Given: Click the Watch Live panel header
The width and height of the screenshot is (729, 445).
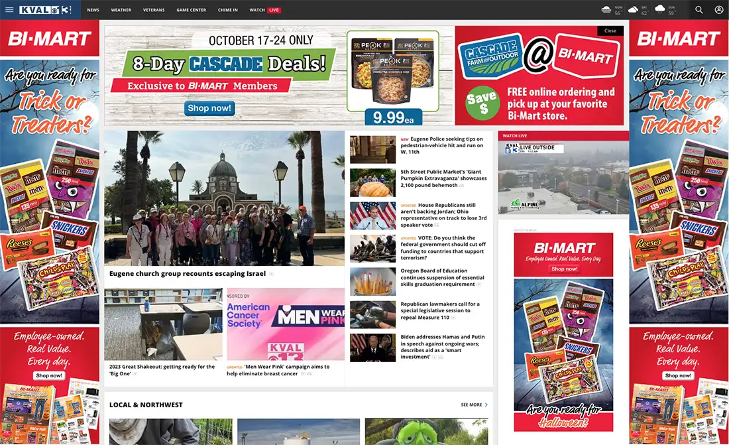Looking at the screenshot, I should click(563, 135).
